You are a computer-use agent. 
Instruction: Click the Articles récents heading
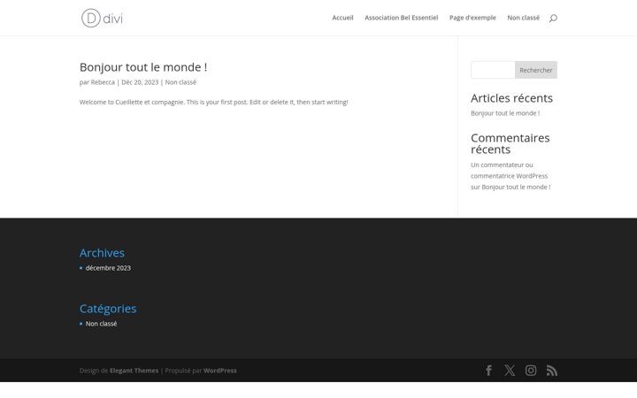pyautogui.click(x=512, y=98)
